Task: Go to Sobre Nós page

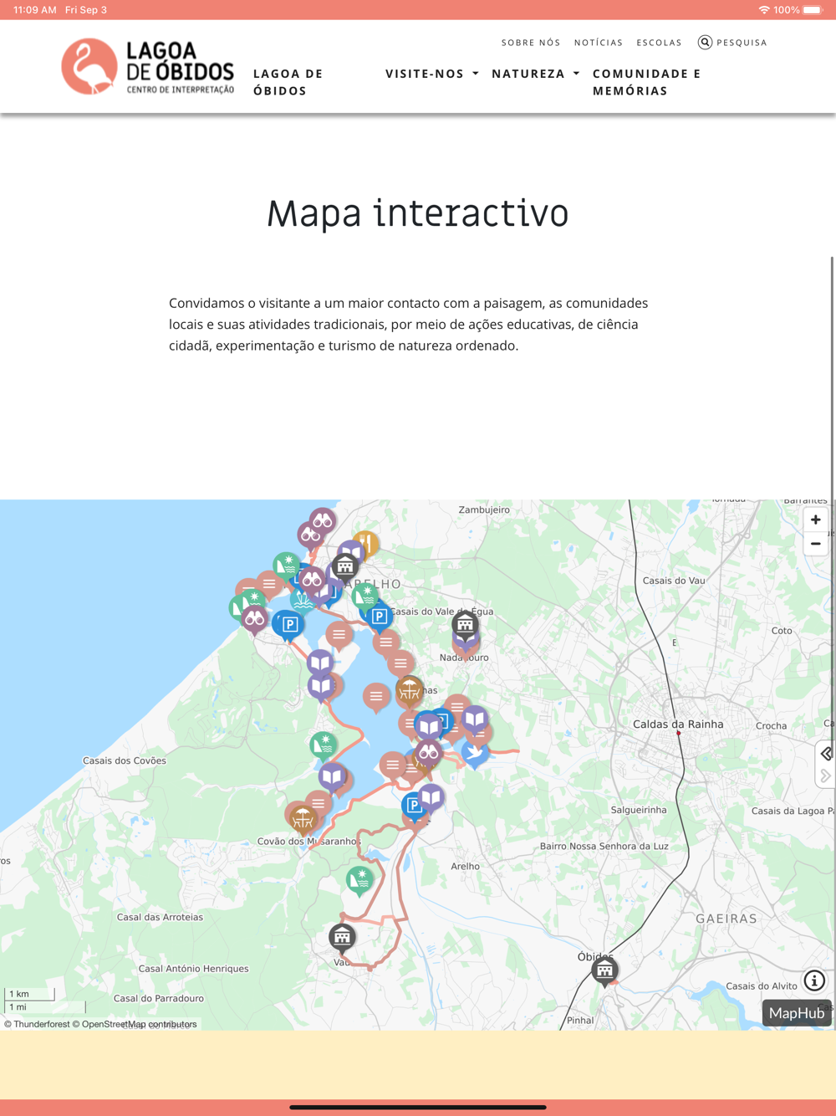Action: [x=531, y=43]
